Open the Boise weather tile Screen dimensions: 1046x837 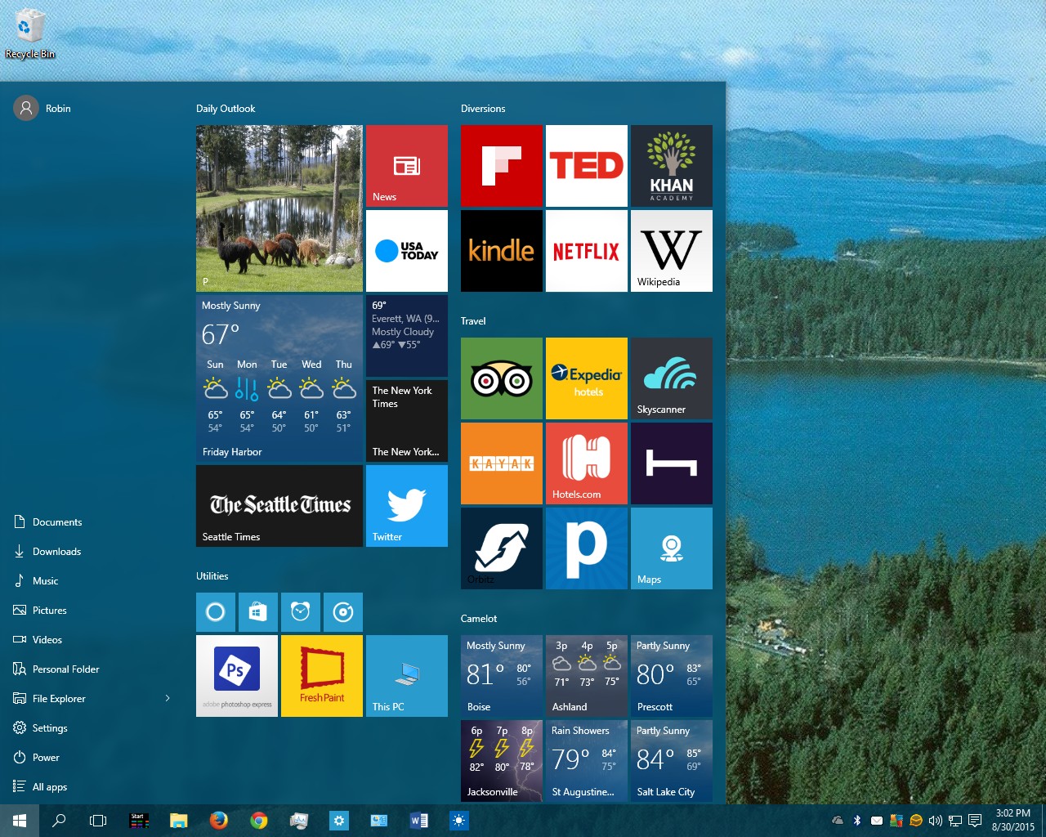click(x=502, y=676)
